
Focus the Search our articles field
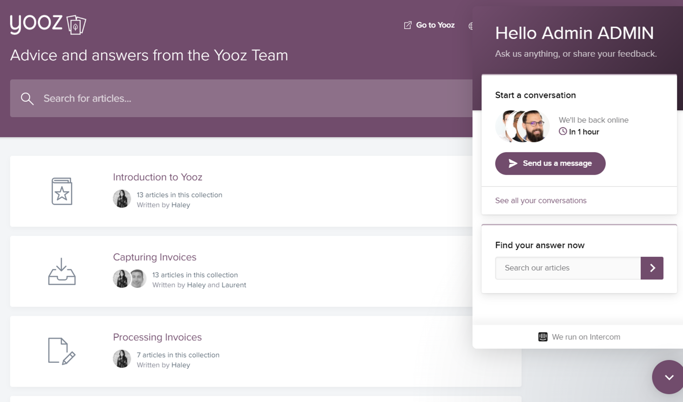click(x=568, y=268)
